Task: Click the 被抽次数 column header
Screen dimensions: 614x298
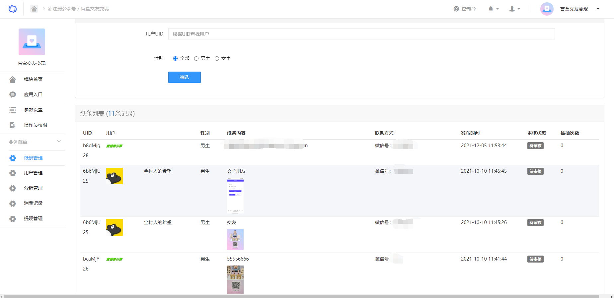Action: click(570, 133)
